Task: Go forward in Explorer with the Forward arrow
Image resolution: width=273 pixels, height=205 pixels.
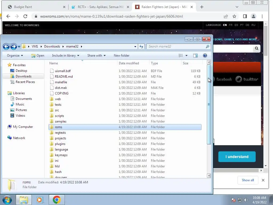Action: tap(14, 46)
